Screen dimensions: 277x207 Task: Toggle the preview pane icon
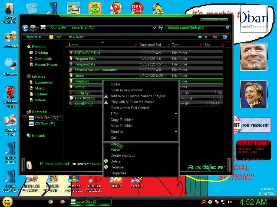pyautogui.click(x=215, y=37)
